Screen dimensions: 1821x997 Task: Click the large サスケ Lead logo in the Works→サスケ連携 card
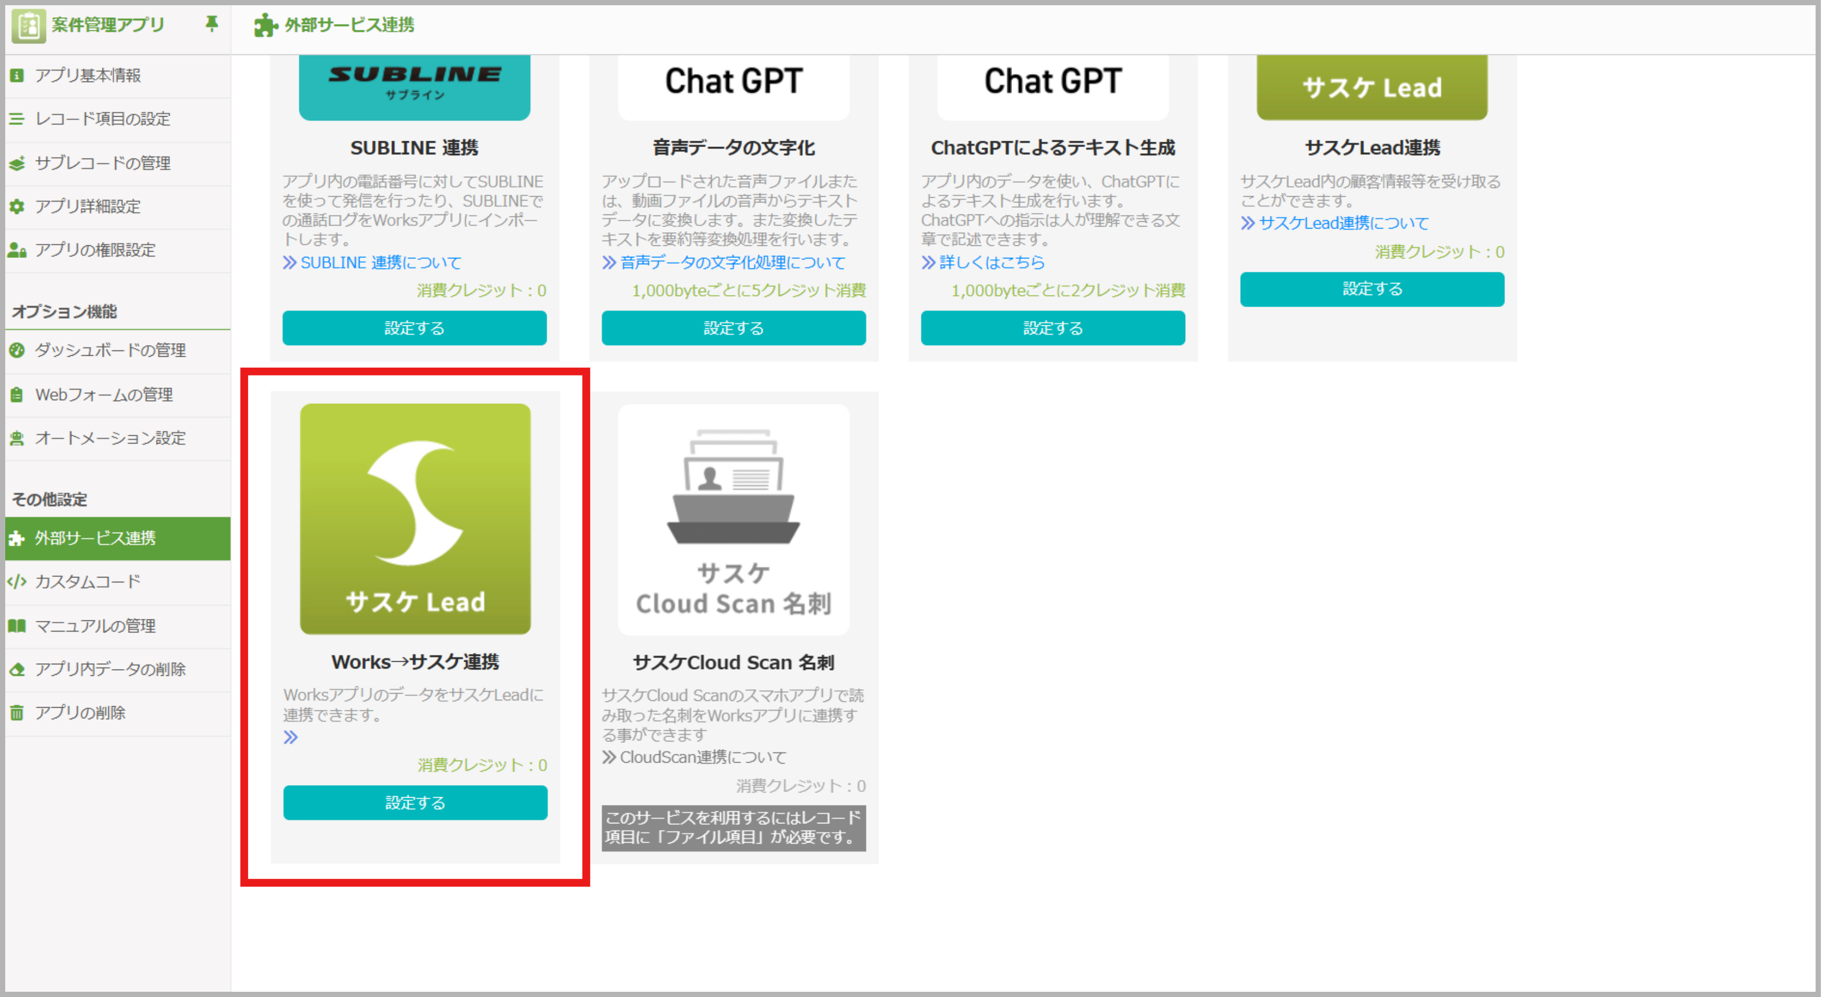(415, 518)
